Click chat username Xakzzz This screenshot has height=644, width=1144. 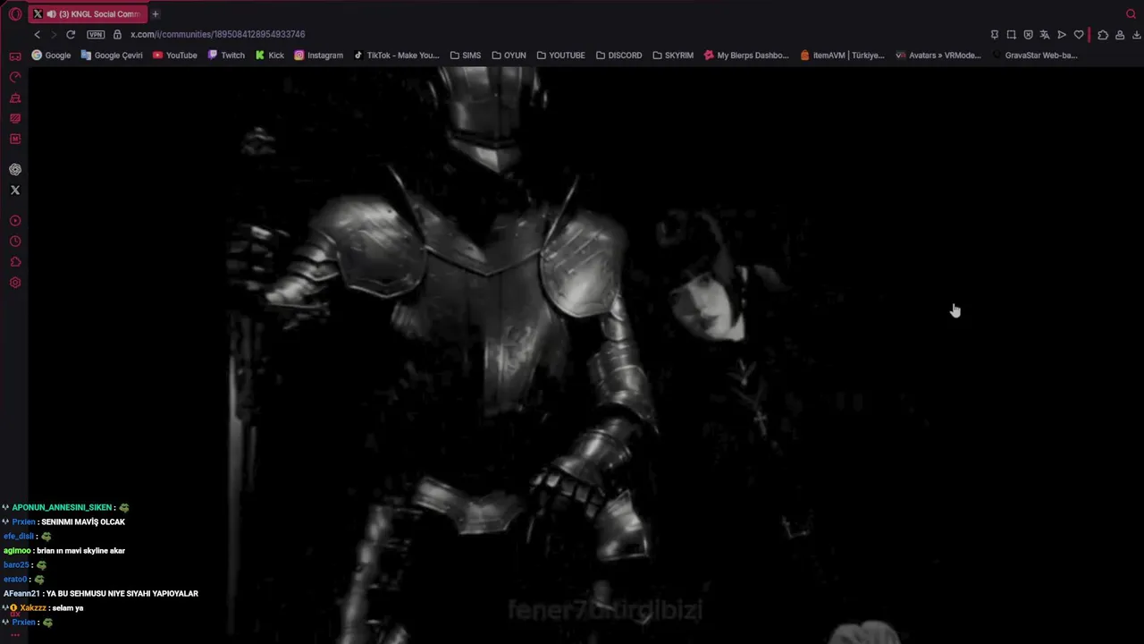pos(33,608)
